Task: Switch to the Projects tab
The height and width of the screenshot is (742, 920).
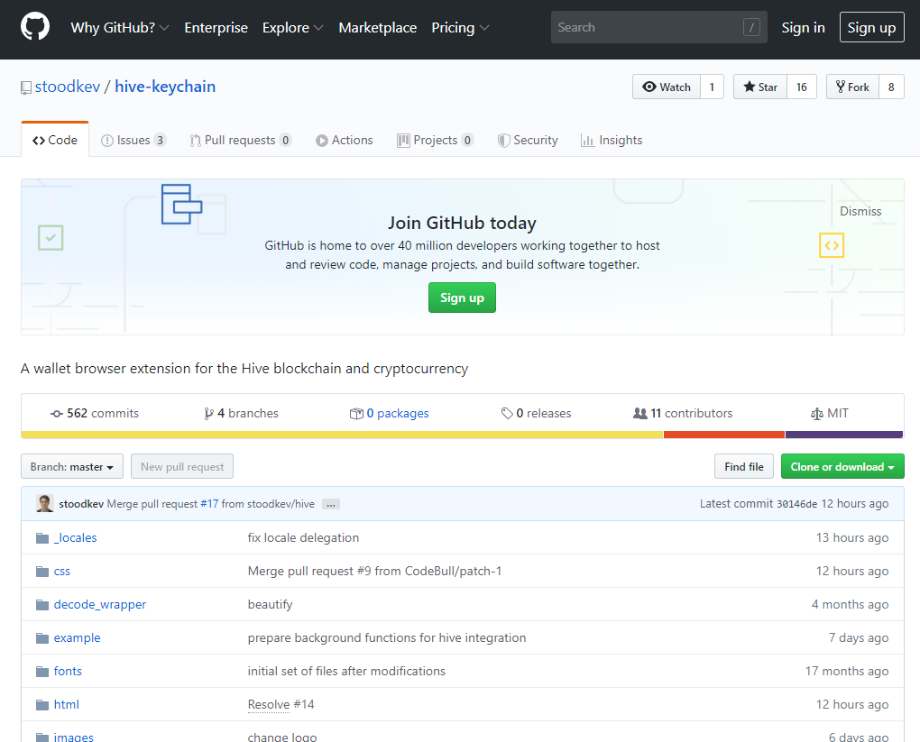Action: coord(436,140)
